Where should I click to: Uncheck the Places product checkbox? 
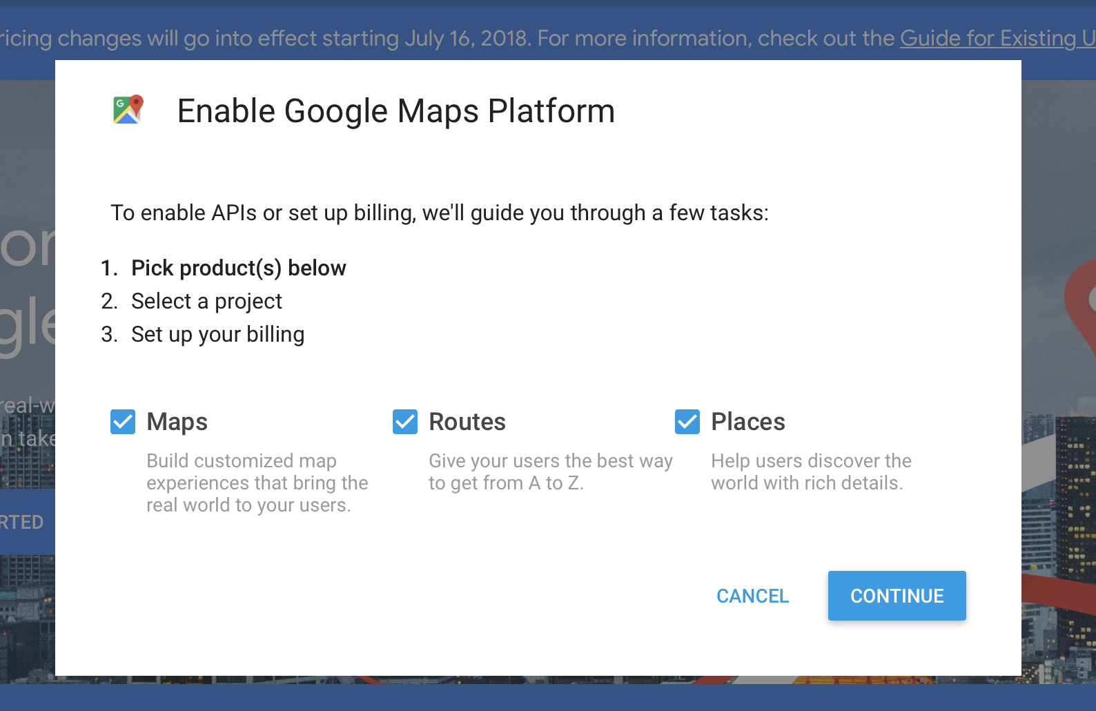pyautogui.click(x=687, y=422)
